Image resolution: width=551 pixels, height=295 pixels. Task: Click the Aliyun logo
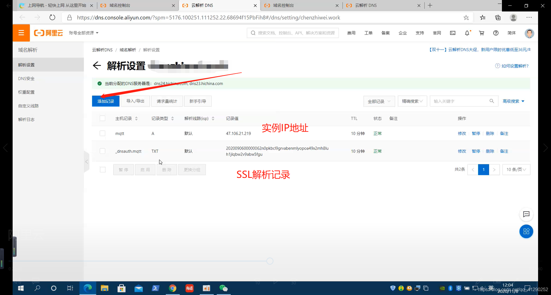[48, 33]
